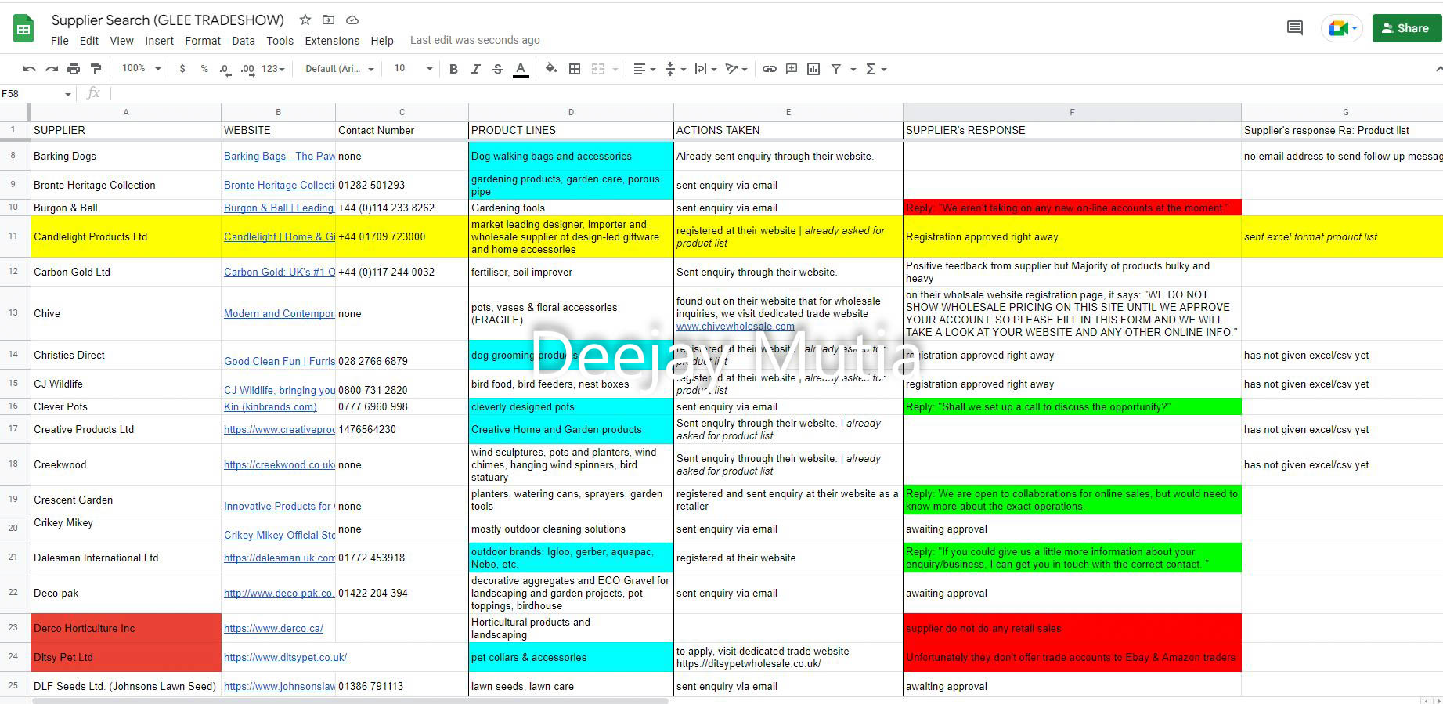Toggle strikethrough formatting

(x=497, y=69)
